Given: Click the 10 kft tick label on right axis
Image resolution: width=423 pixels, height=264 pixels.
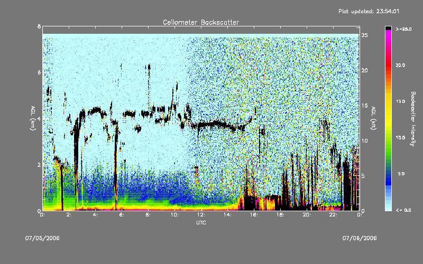Looking at the screenshot, I should [364, 140].
